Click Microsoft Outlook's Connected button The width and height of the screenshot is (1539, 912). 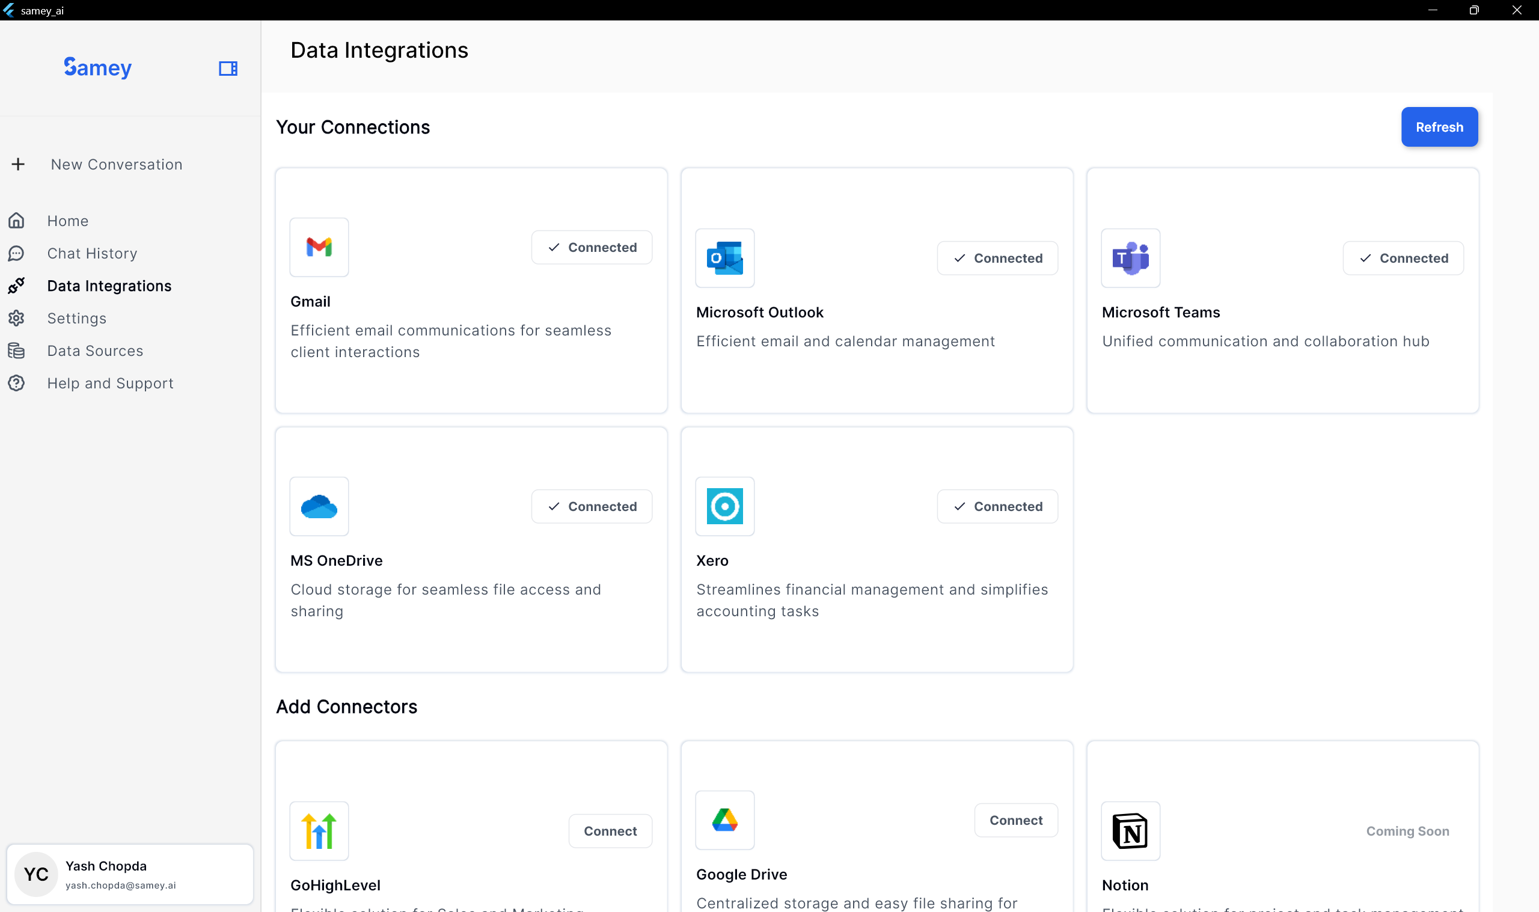point(998,258)
